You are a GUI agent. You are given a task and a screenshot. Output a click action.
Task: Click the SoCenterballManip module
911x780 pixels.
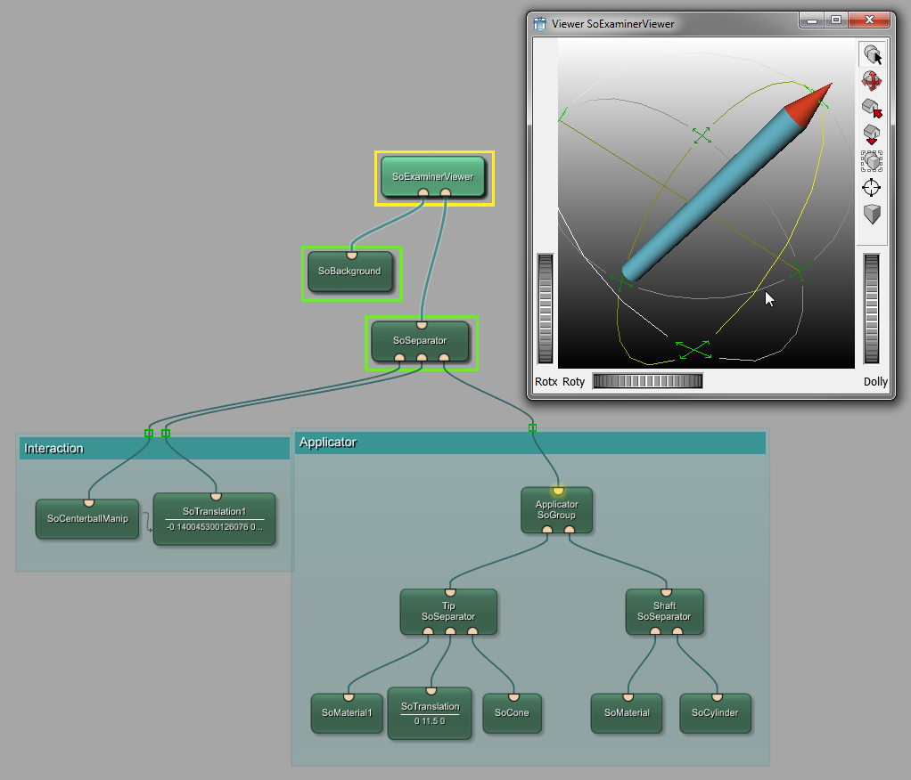[87, 518]
